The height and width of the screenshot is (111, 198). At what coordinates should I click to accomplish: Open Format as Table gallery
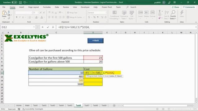click(124, 15)
